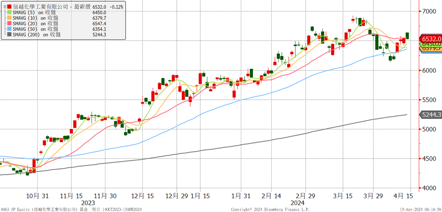442x212 pixels.
Task: Click the gray 5244.3 axis price flag
Action: 431,115
